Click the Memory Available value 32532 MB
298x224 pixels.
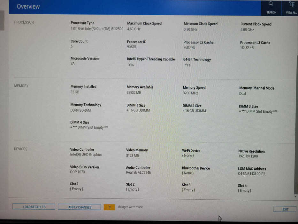pos(134,92)
